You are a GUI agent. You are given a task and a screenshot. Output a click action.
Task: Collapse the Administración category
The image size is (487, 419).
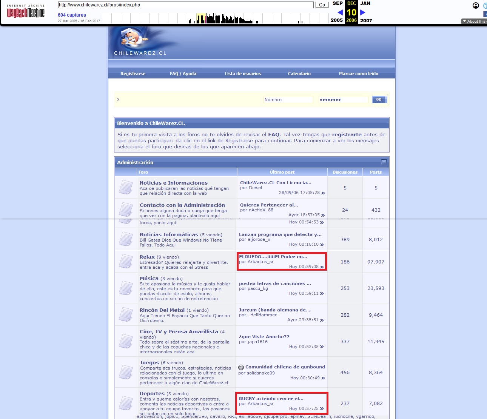point(384,162)
